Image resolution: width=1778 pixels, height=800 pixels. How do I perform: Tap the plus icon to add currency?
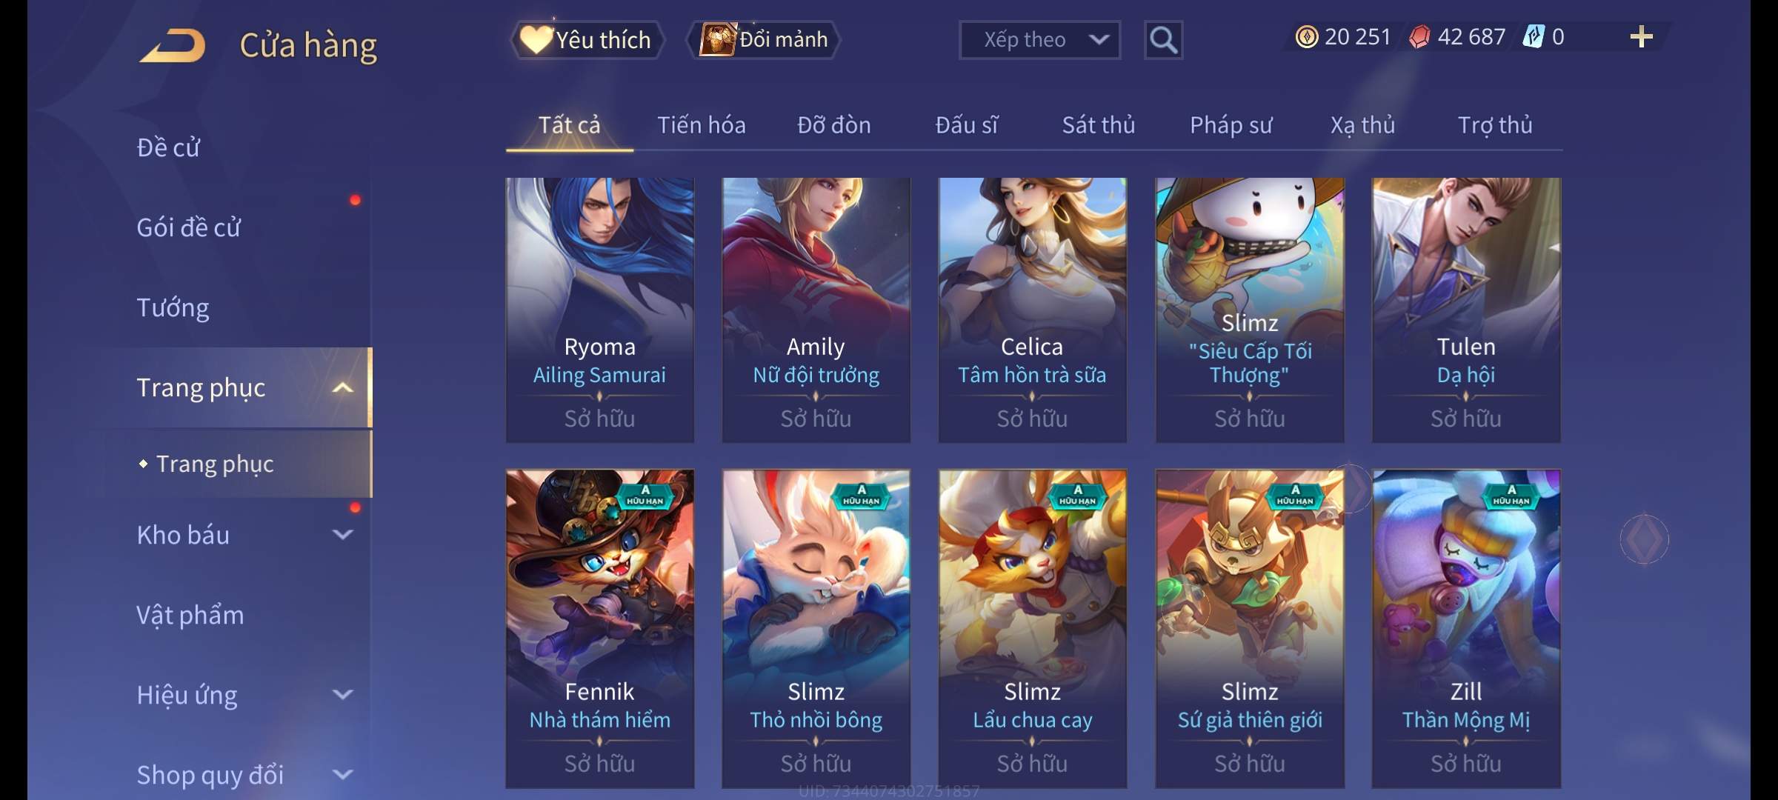[x=1642, y=37]
